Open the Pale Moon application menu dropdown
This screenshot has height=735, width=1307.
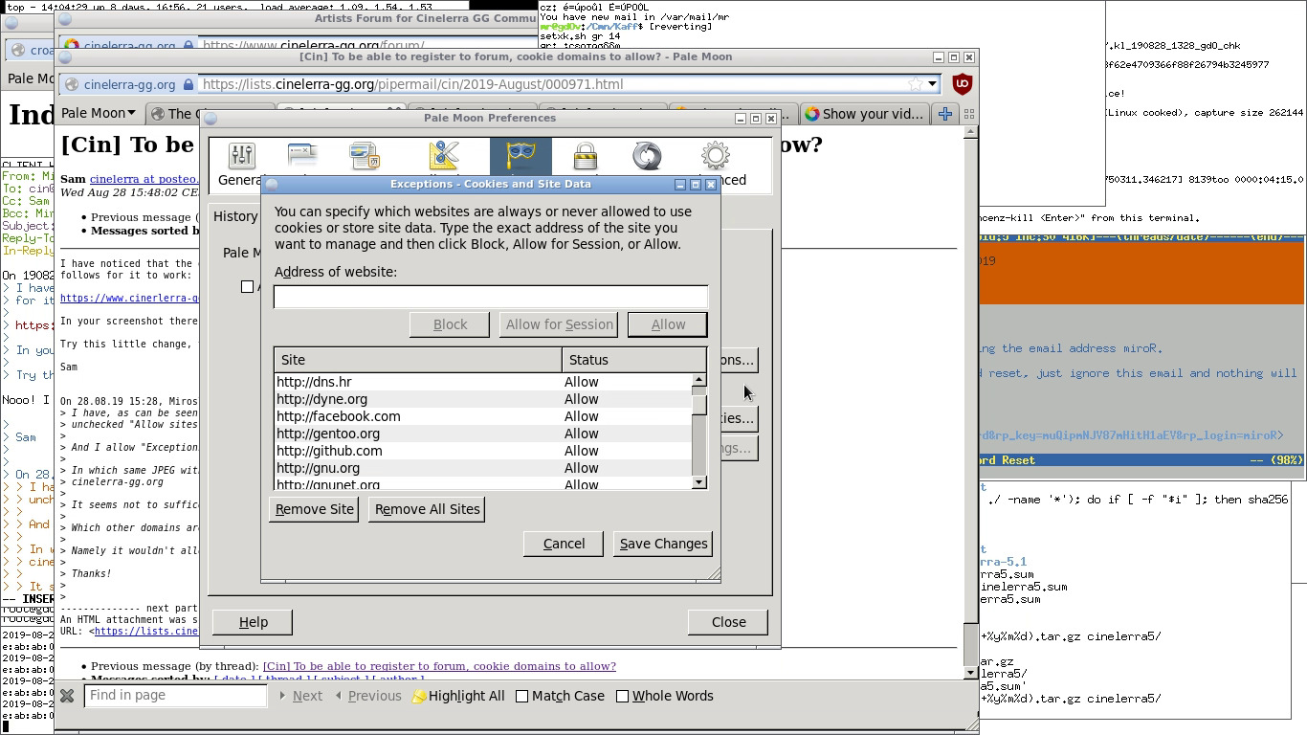click(98, 114)
